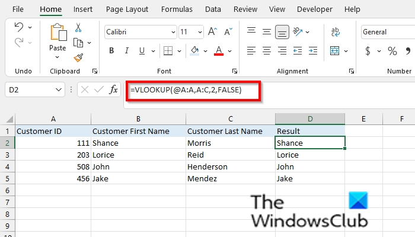The height and width of the screenshot is (237, 415).
Task: Open the File tab
Action: pyautogui.click(x=18, y=9)
